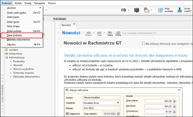Open the Narzędzia menu

click(40, 3)
